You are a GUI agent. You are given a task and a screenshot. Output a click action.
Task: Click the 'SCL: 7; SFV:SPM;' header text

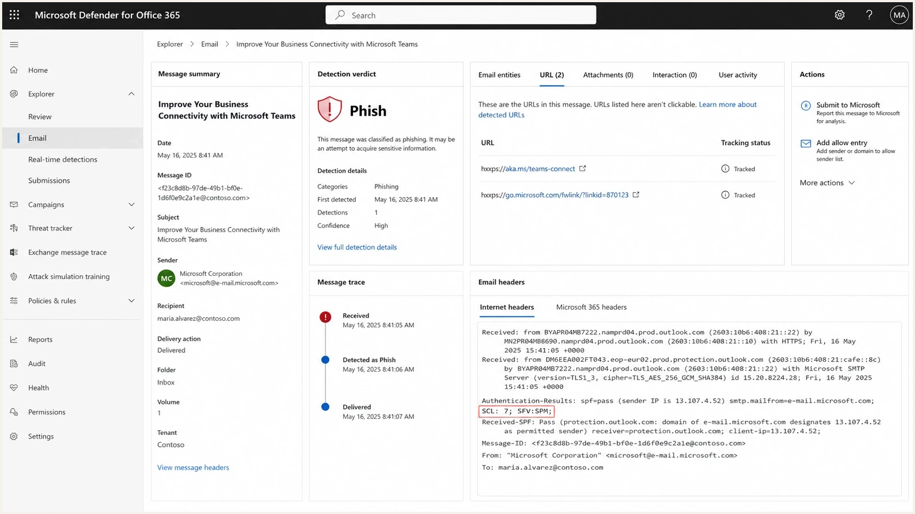click(517, 411)
